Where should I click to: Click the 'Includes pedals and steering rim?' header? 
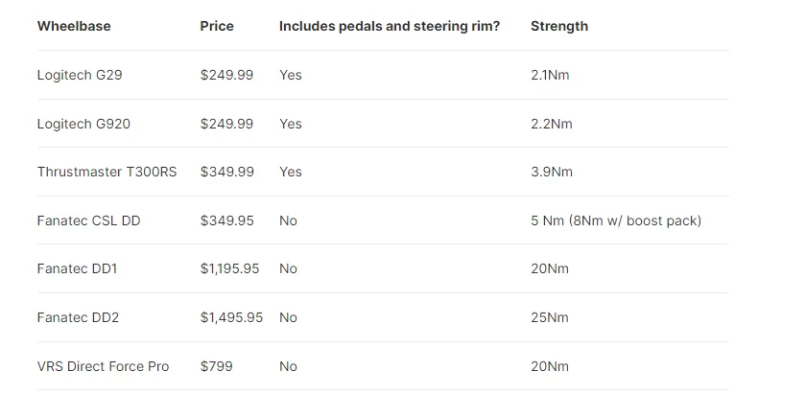point(390,26)
